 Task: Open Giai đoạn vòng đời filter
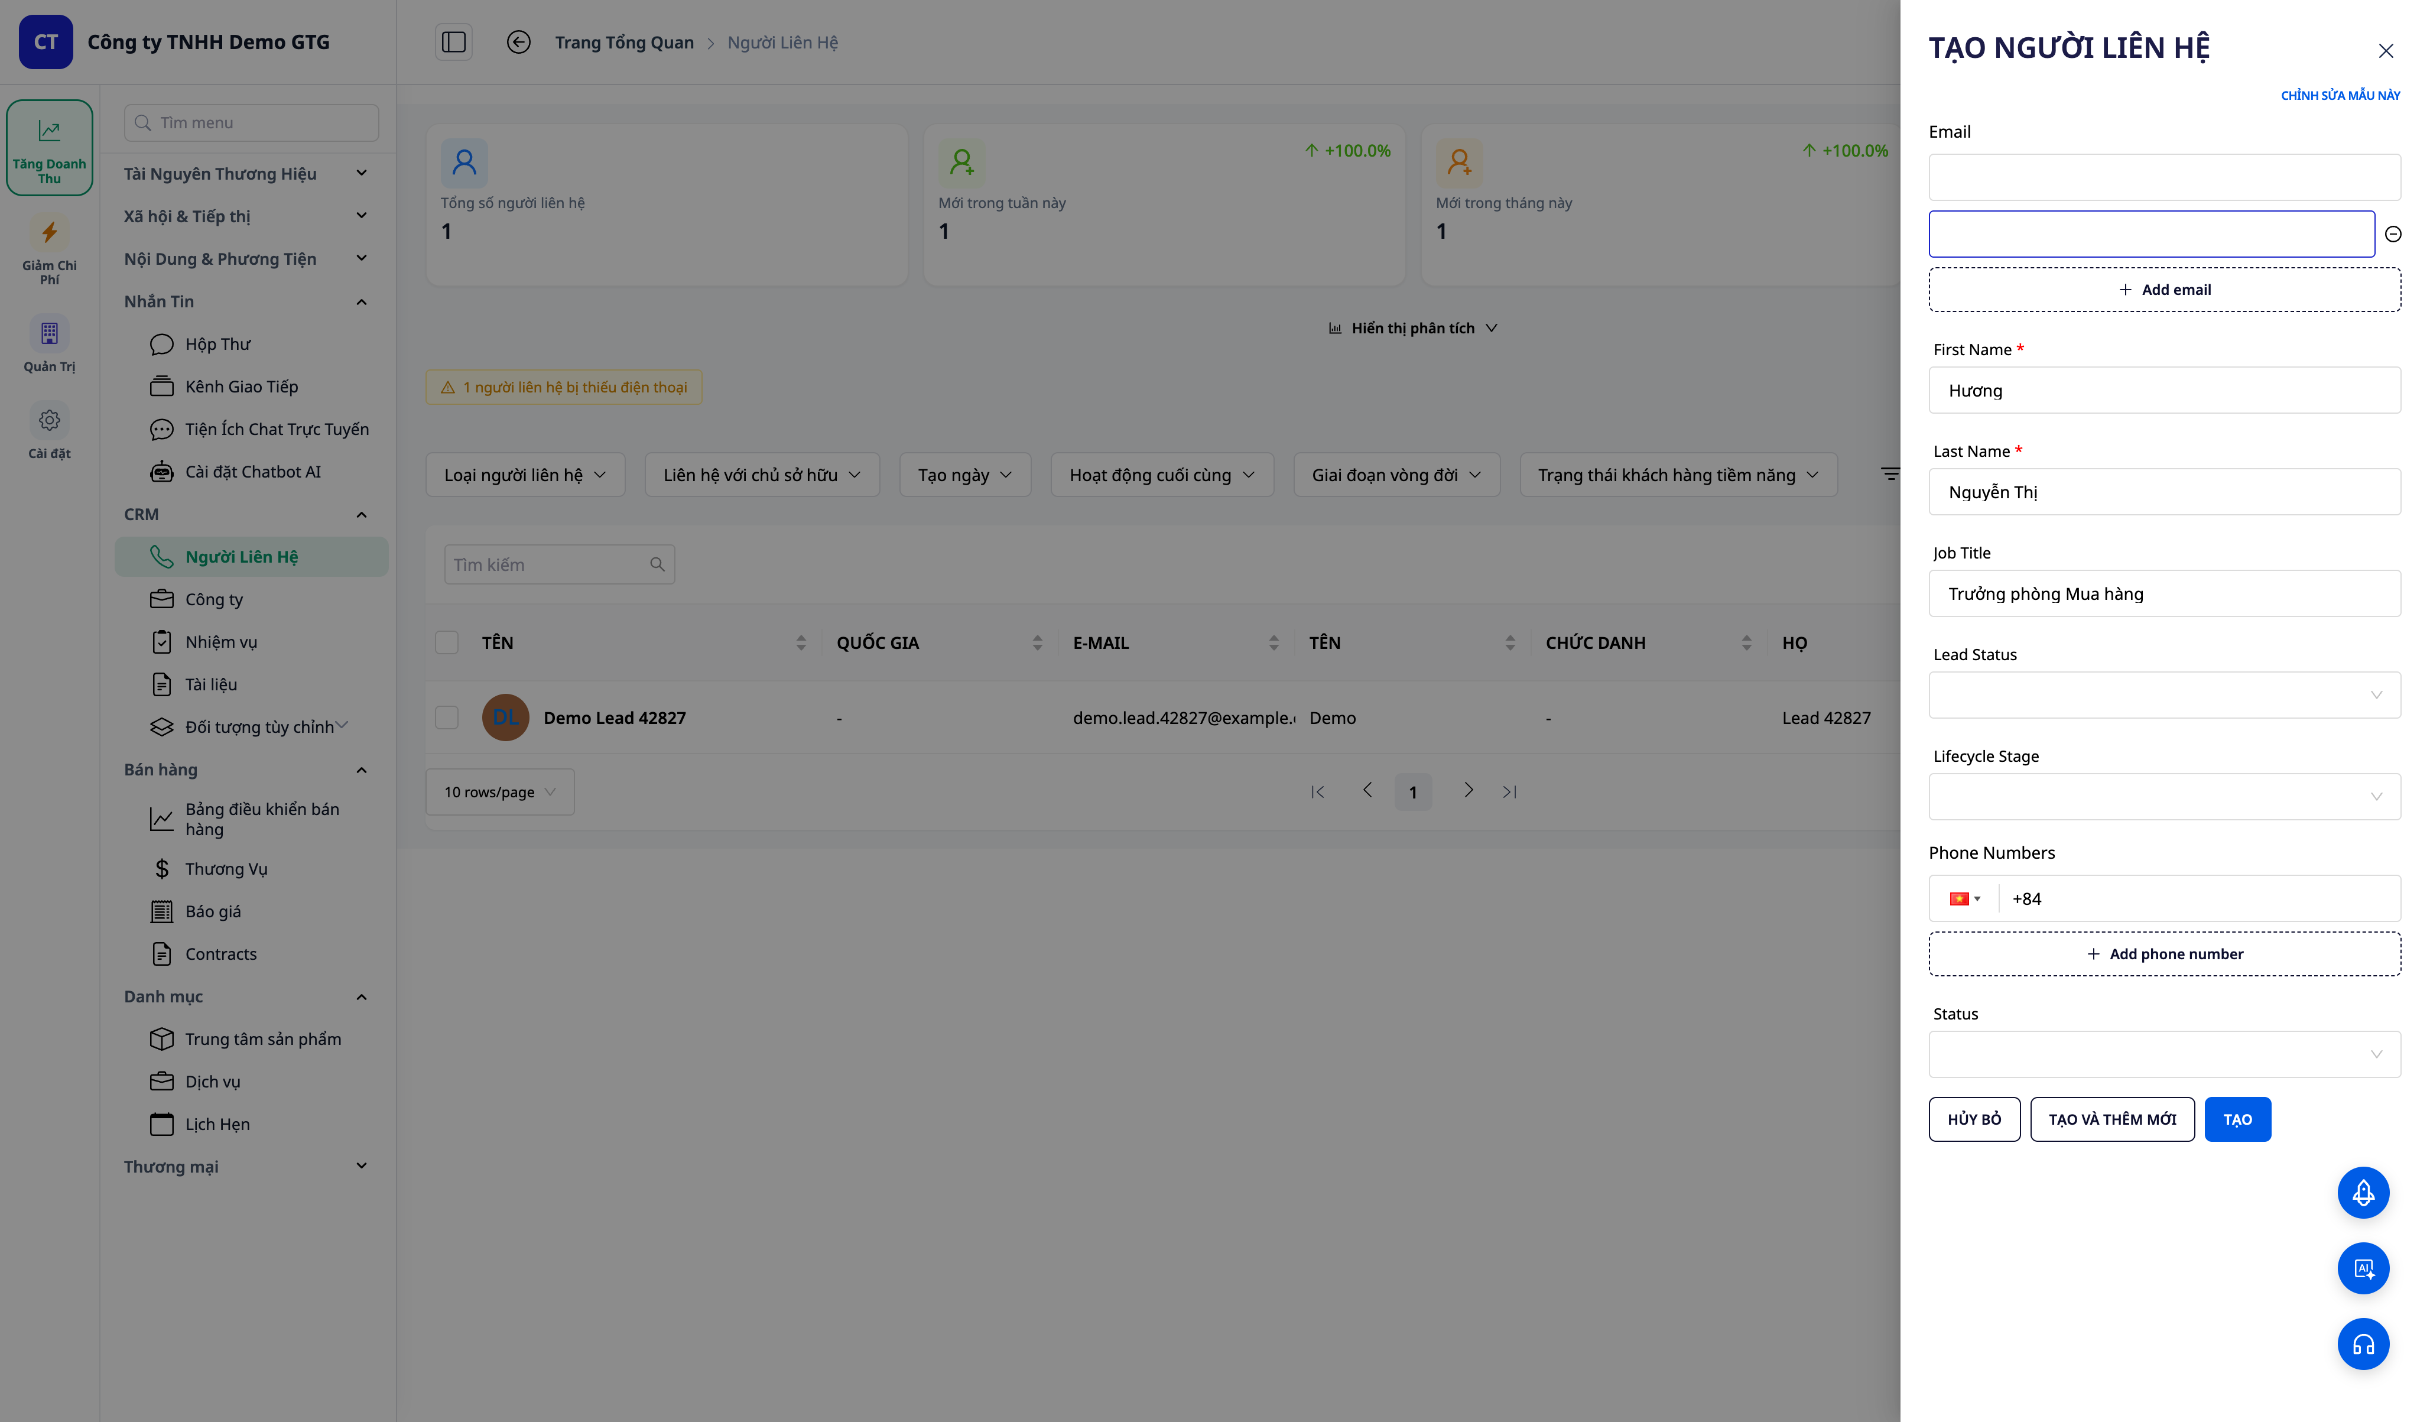pos(1396,475)
